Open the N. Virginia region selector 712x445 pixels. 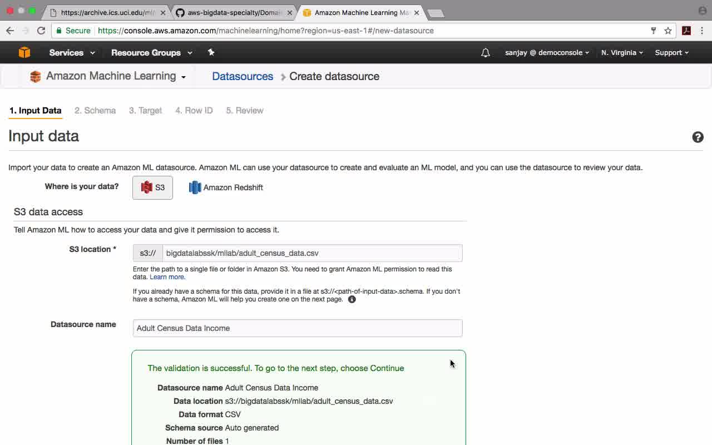(622, 52)
